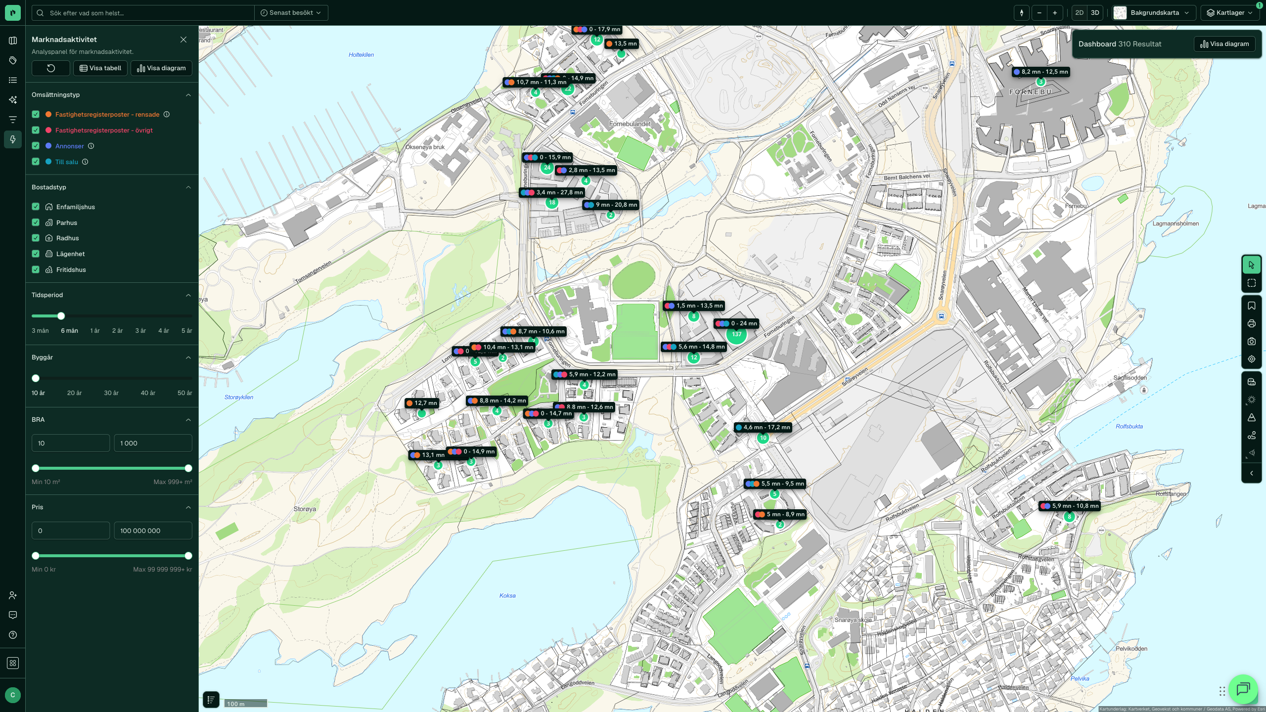Open the map legend list icon
Viewport: 1266px width, 712px height.
211,700
